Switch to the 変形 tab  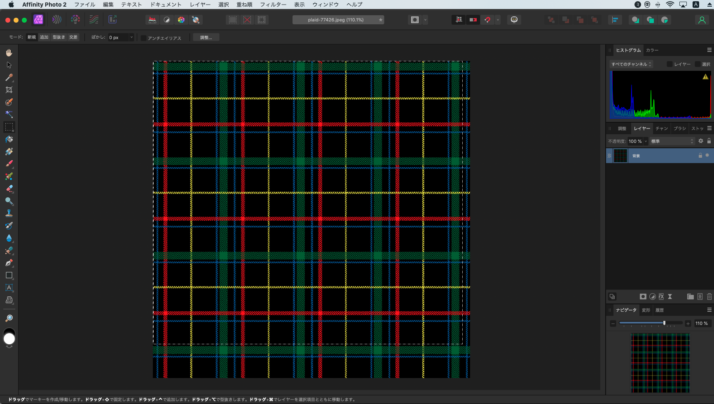pos(646,310)
